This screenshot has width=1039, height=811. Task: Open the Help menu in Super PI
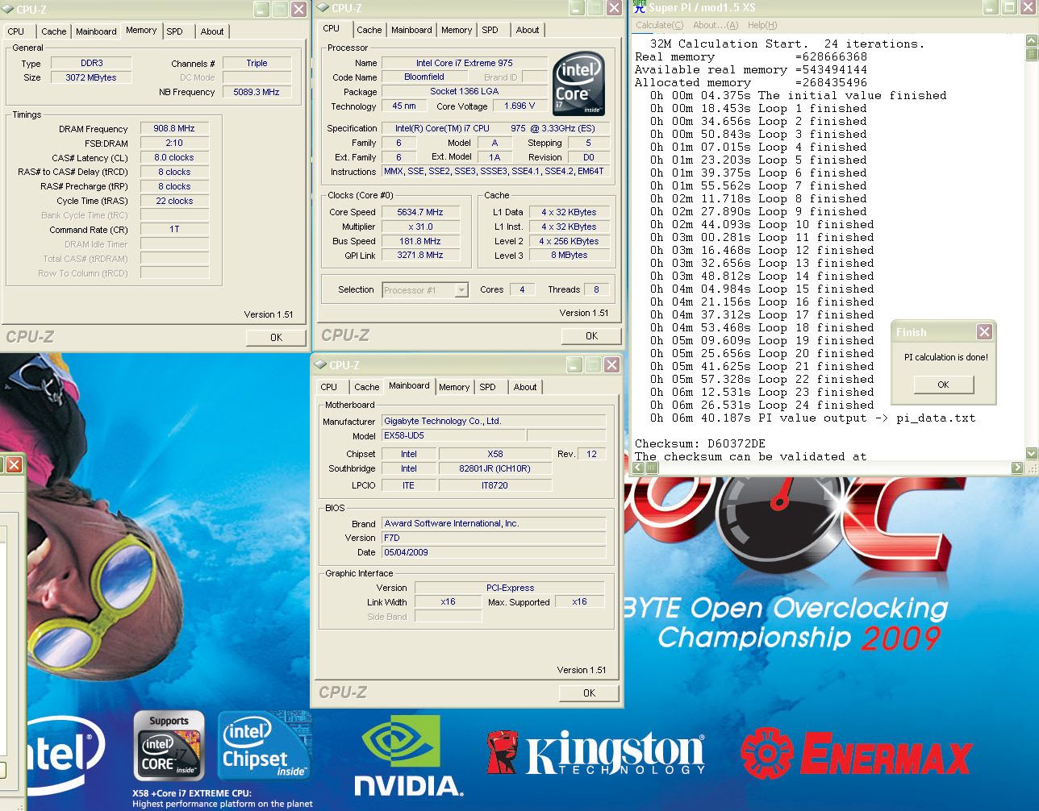(x=762, y=25)
